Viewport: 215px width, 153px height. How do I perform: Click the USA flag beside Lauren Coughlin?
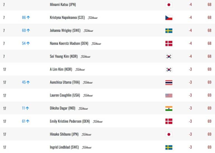pyautogui.click(x=169, y=95)
